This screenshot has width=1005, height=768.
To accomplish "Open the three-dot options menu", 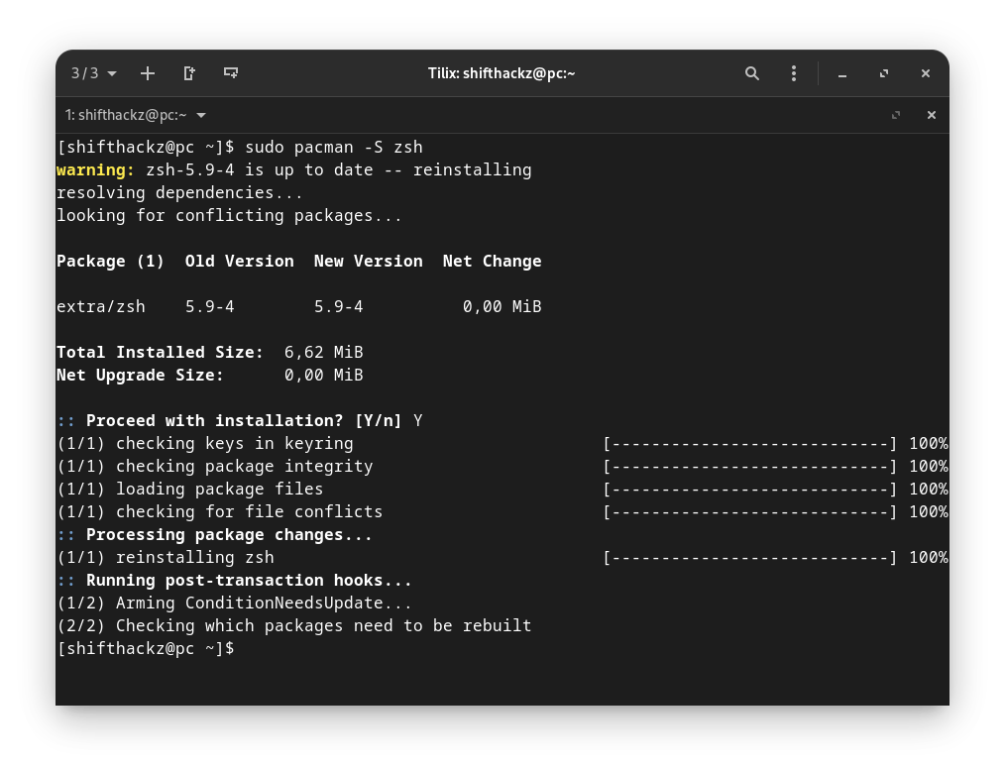I will [793, 73].
